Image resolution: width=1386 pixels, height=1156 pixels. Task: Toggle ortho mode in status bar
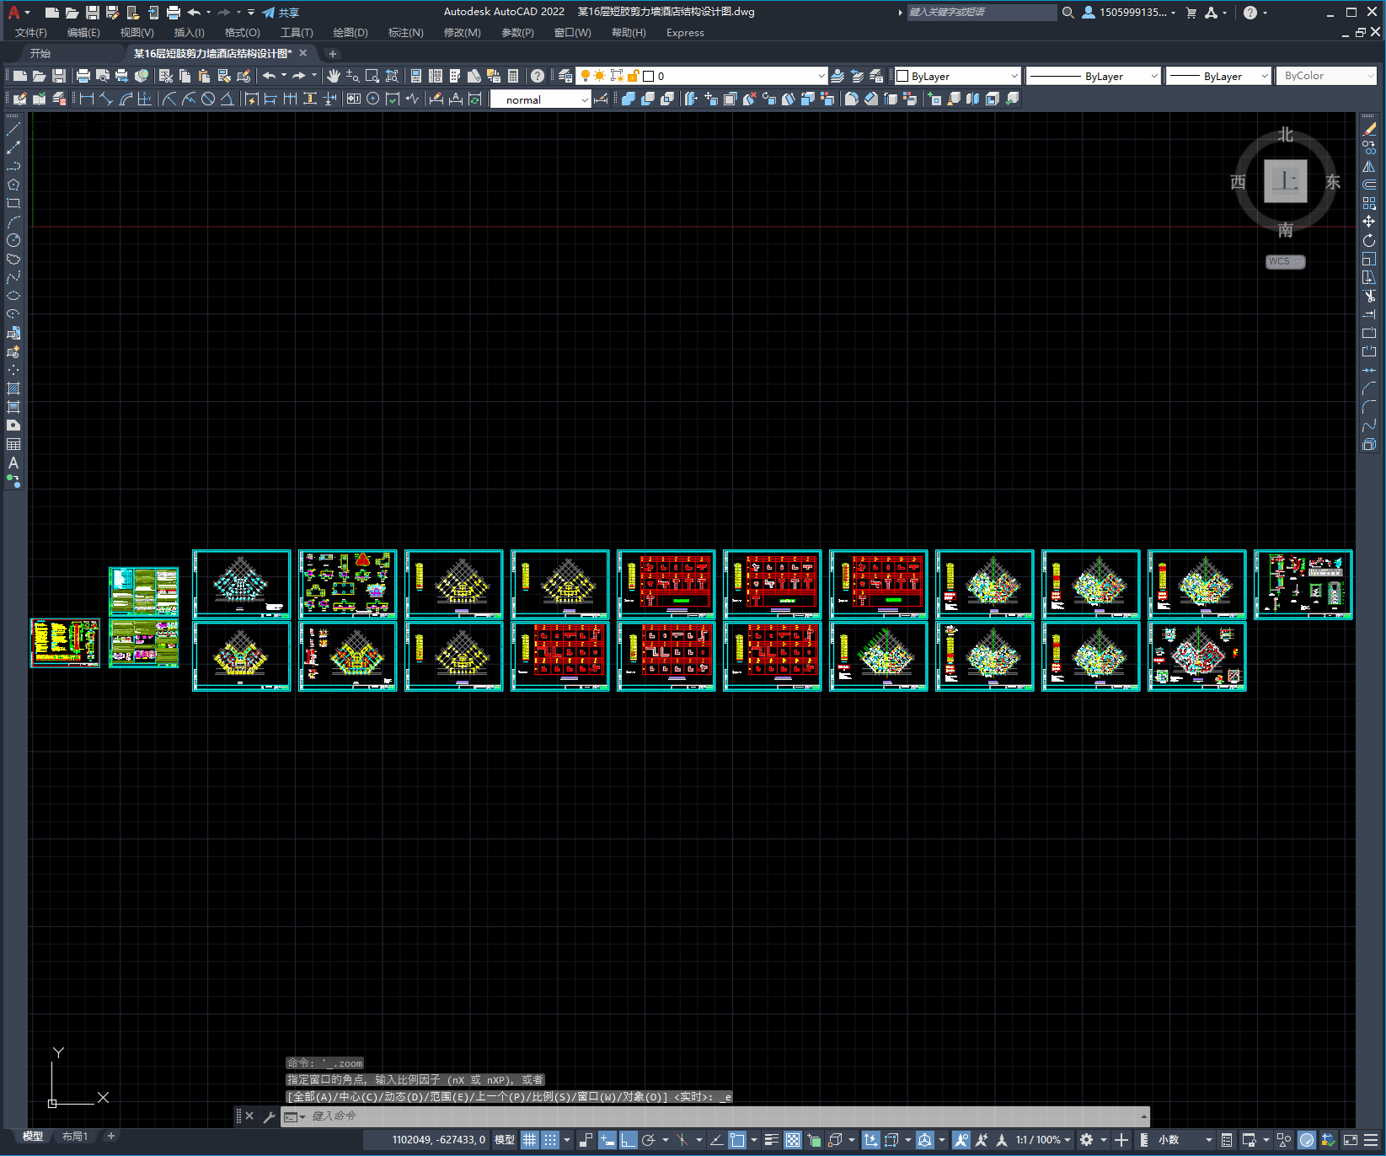628,1140
